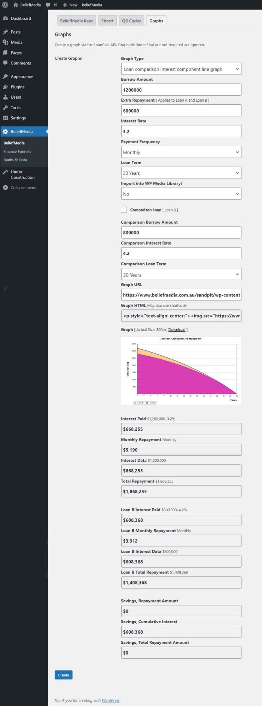The height and width of the screenshot is (706, 262).
Task: Click the Settings sliders icon
Action: [x=5, y=118]
